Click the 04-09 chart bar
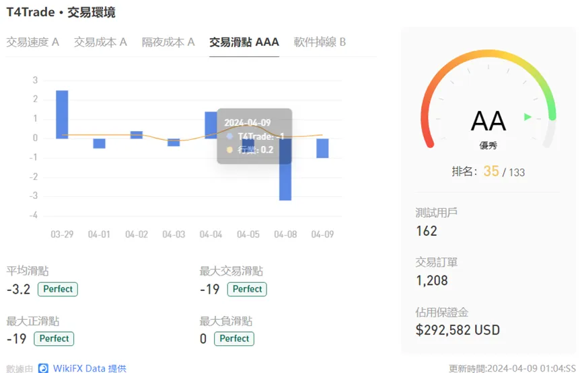 [322, 149]
